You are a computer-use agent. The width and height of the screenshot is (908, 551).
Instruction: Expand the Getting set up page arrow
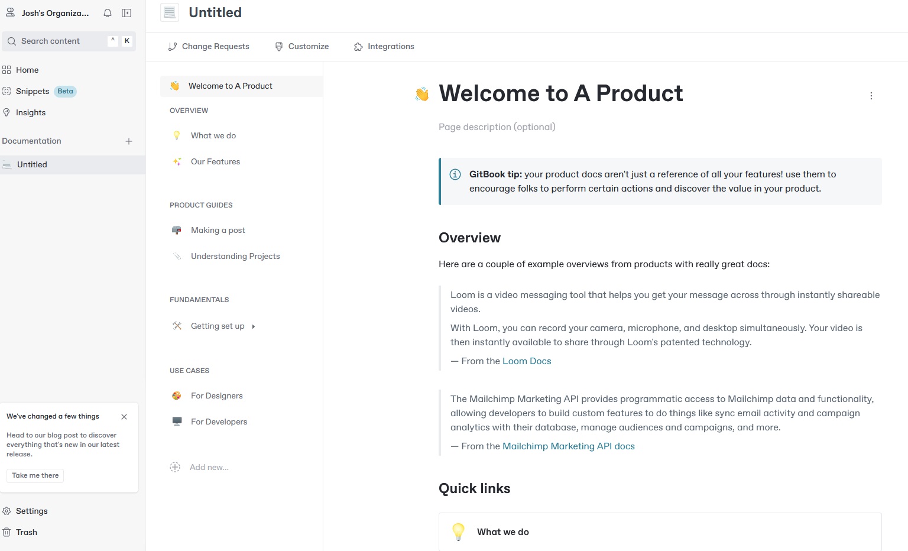click(254, 326)
